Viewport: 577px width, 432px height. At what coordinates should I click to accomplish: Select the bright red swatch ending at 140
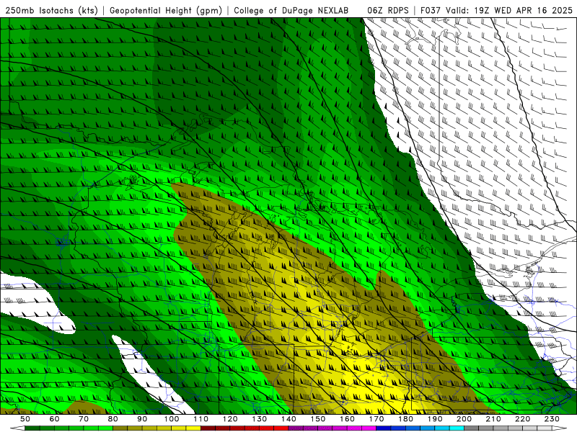pyautogui.click(x=281, y=428)
